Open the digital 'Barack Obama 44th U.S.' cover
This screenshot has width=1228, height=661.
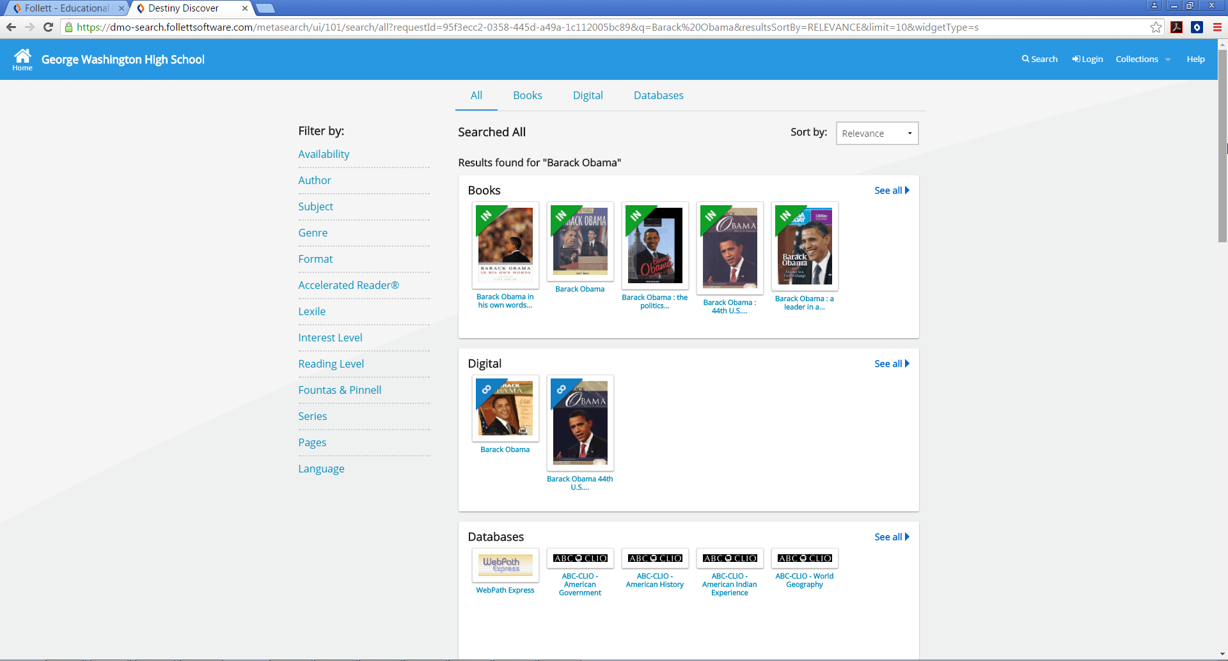click(x=580, y=423)
